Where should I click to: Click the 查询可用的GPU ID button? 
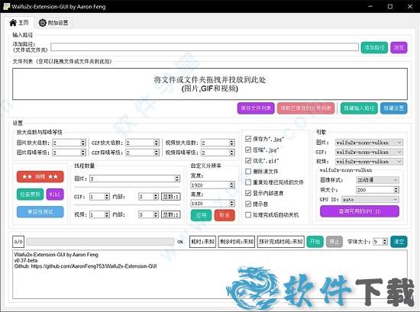coord(360,211)
